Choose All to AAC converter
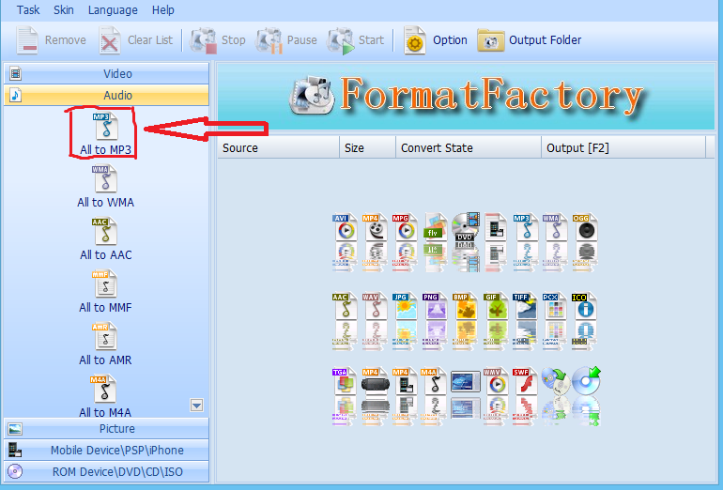 (x=105, y=238)
